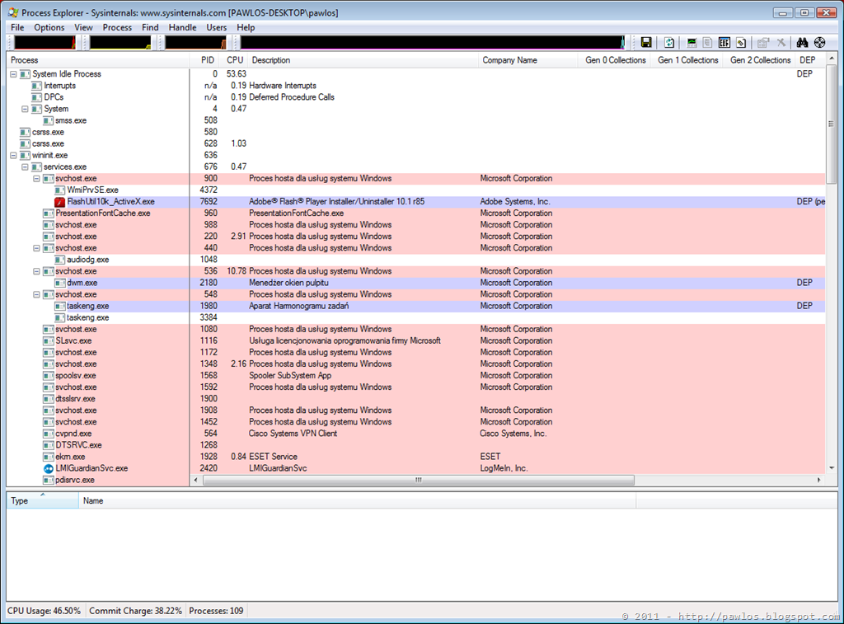
Task: Click the Save floppy disk toolbar icon
Action: pos(646,43)
